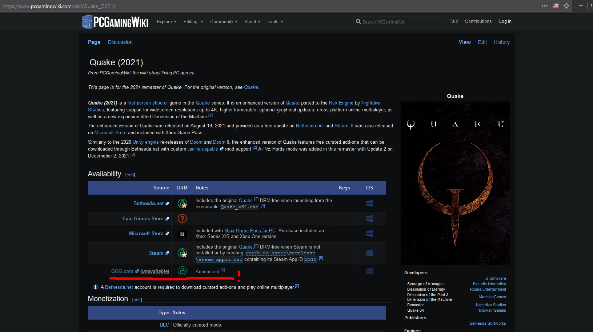
Task: Open the Xbox Game Pass for PC link
Action: [x=250, y=230]
